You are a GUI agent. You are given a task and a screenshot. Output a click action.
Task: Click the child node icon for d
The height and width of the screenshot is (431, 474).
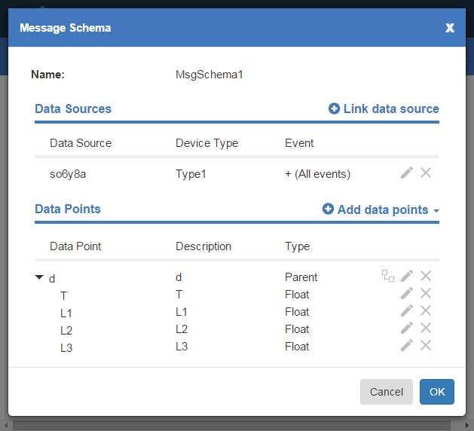[388, 276]
